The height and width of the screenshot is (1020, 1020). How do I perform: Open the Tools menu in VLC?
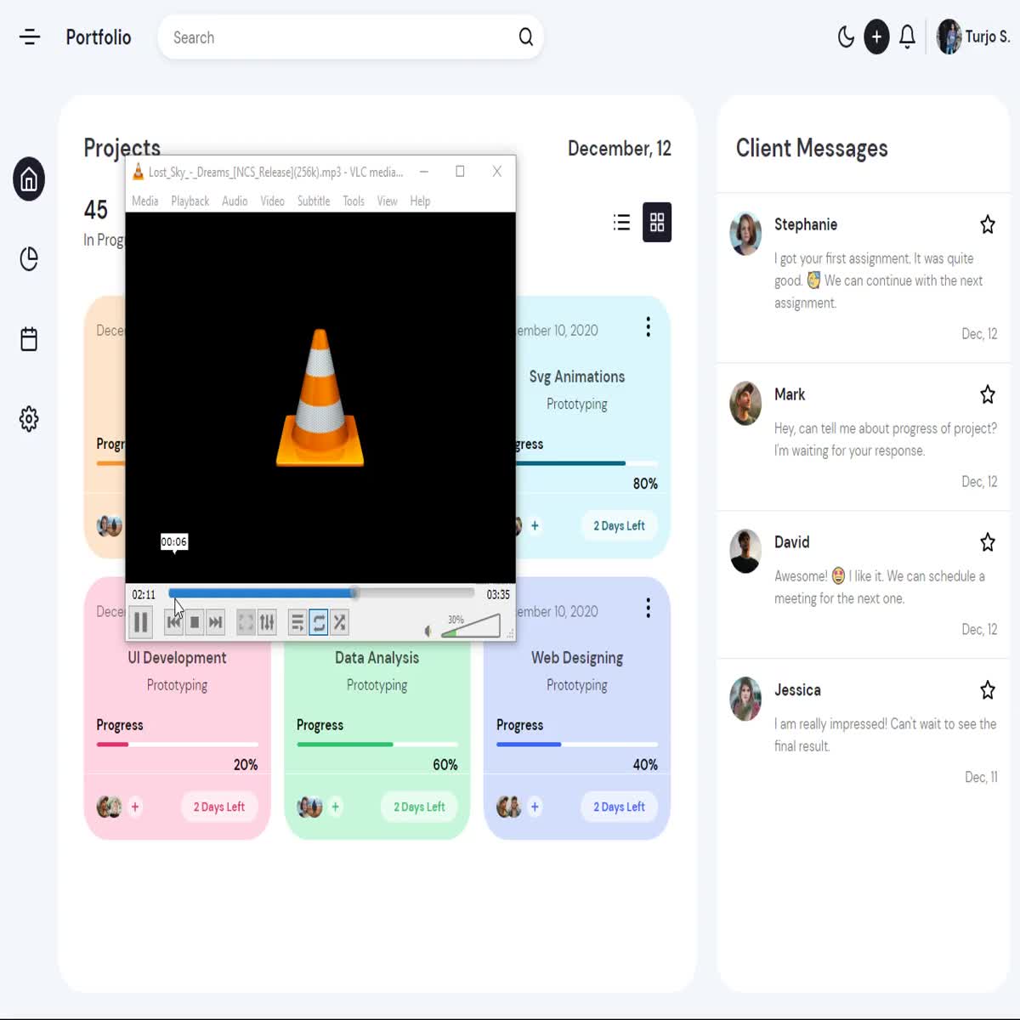[353, 201]
